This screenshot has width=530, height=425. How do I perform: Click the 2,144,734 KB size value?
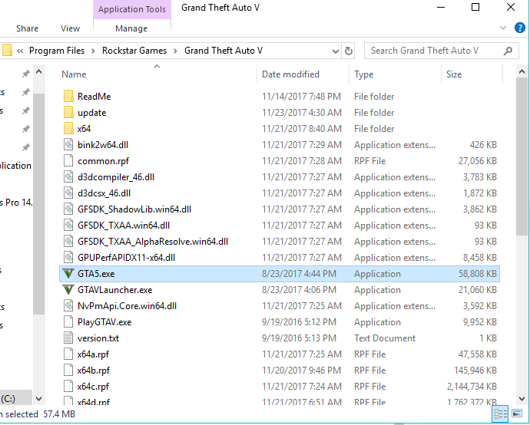(472, 387)
